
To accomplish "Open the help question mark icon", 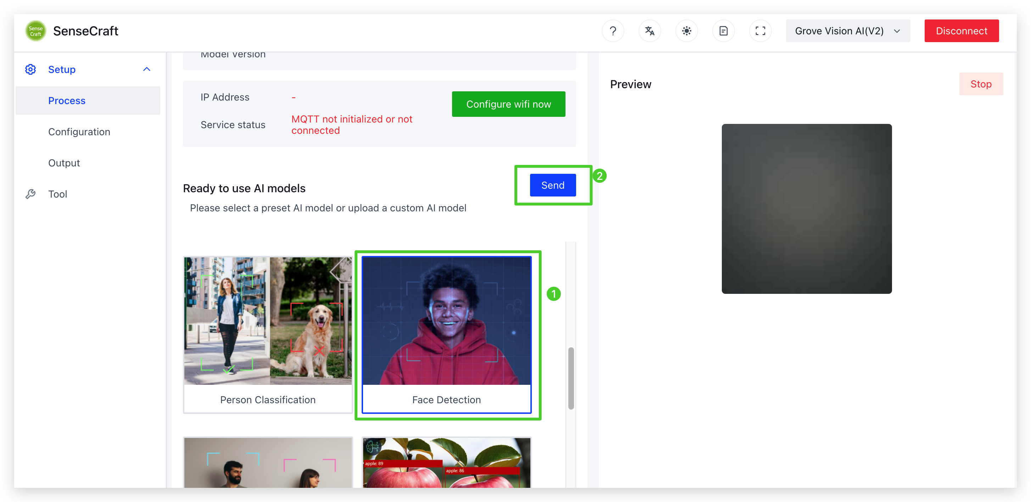I will click(613, 31).
